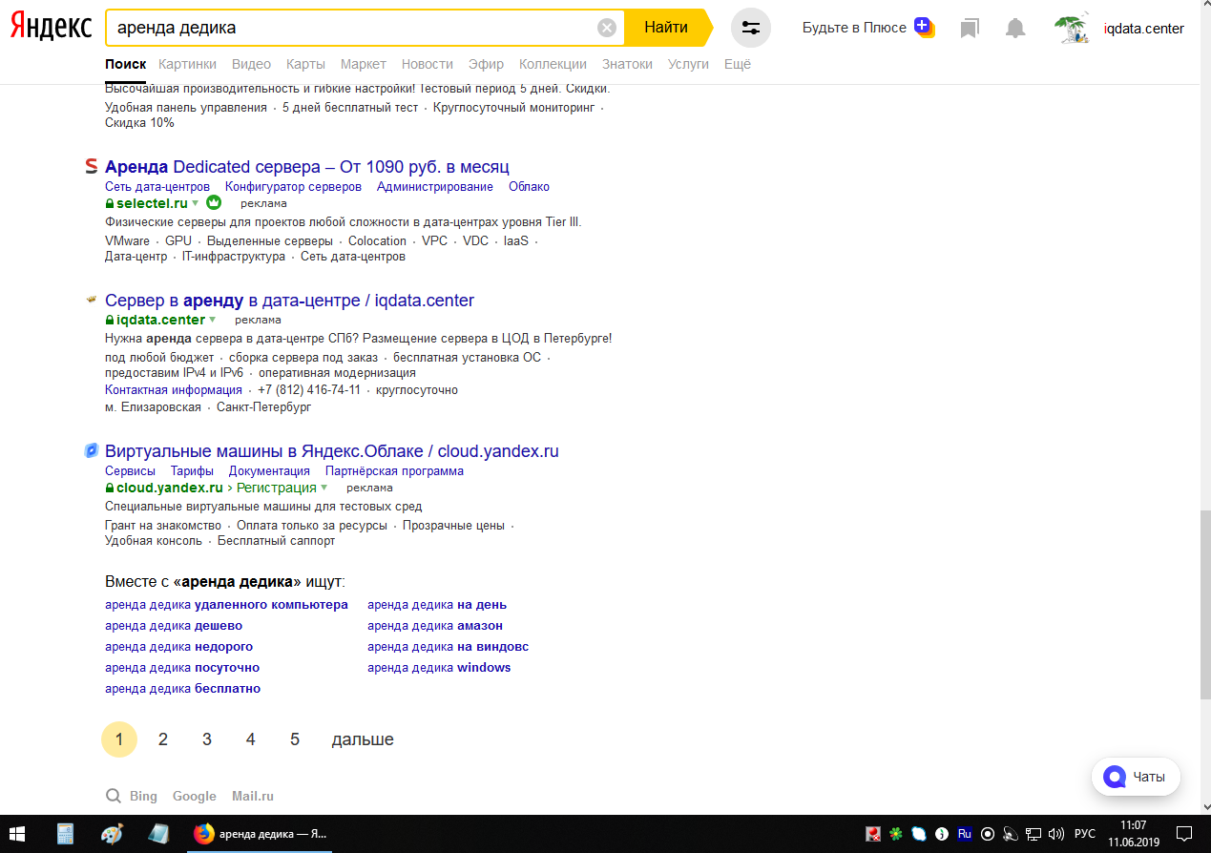Screen dimensions: 1211x853
Task: Open the Chats bubble icon
Action: tap(1114, 777)
